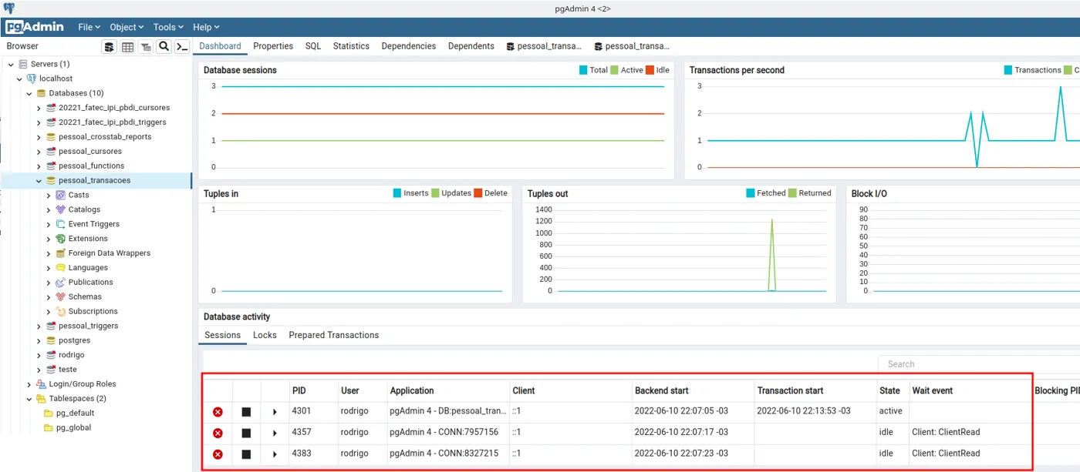The image size is (1080, 472).
Task: Switch to the Dependencies tab
Action: click(x=409, y=46)
